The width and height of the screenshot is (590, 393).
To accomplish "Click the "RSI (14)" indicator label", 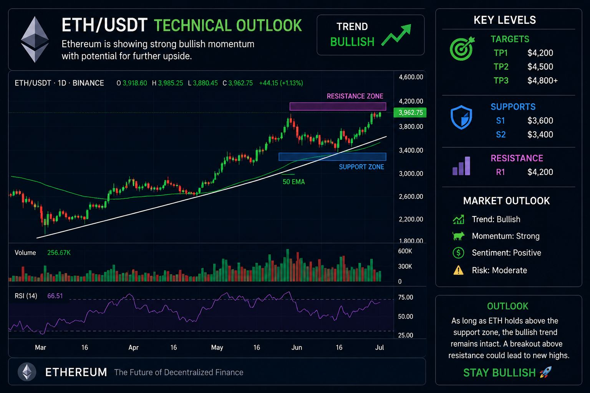I will (26, 296).
